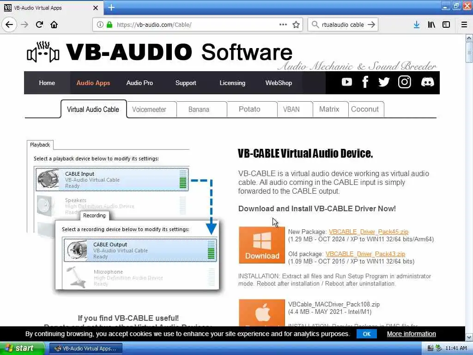
Task: Join VB-Audio Discord via its icon
Action: click(427, 82)
